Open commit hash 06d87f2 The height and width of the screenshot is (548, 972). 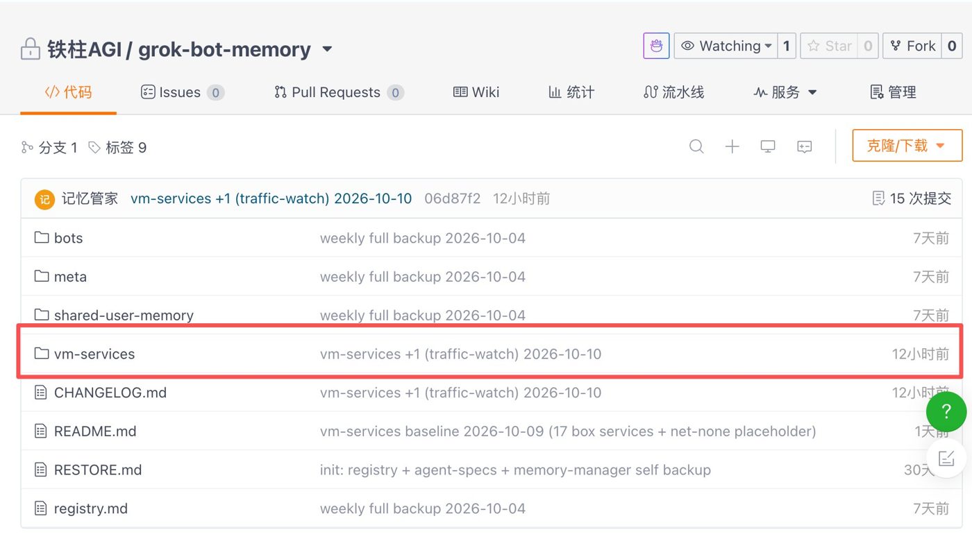[453, 198]
